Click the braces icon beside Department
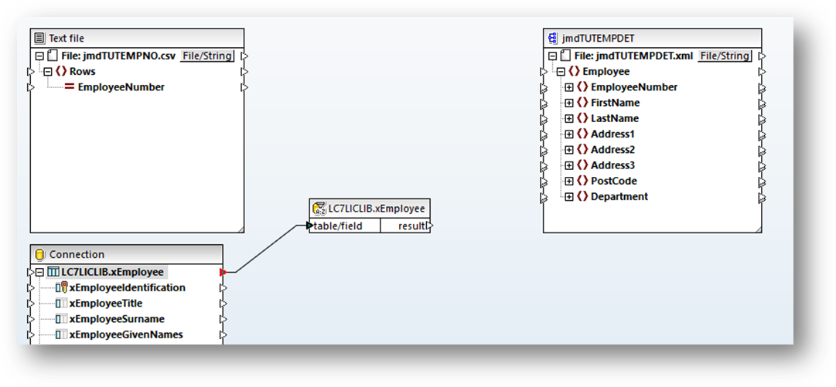The height and width of the screenshot is (387, 836). 583,196
